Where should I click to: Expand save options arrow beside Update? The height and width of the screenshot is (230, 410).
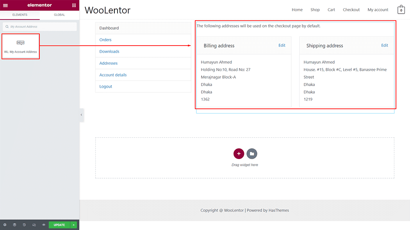74,225
